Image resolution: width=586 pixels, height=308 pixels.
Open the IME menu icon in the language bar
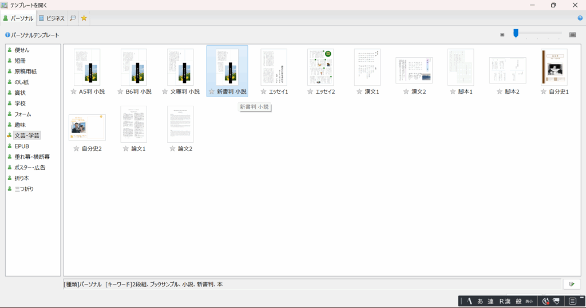pyautogui.click(x=572, y=301)
